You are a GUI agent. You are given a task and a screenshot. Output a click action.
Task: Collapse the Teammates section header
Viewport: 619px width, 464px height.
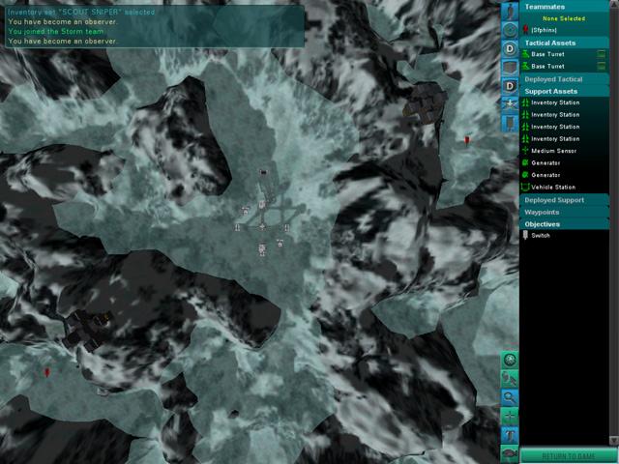(564, 7)
